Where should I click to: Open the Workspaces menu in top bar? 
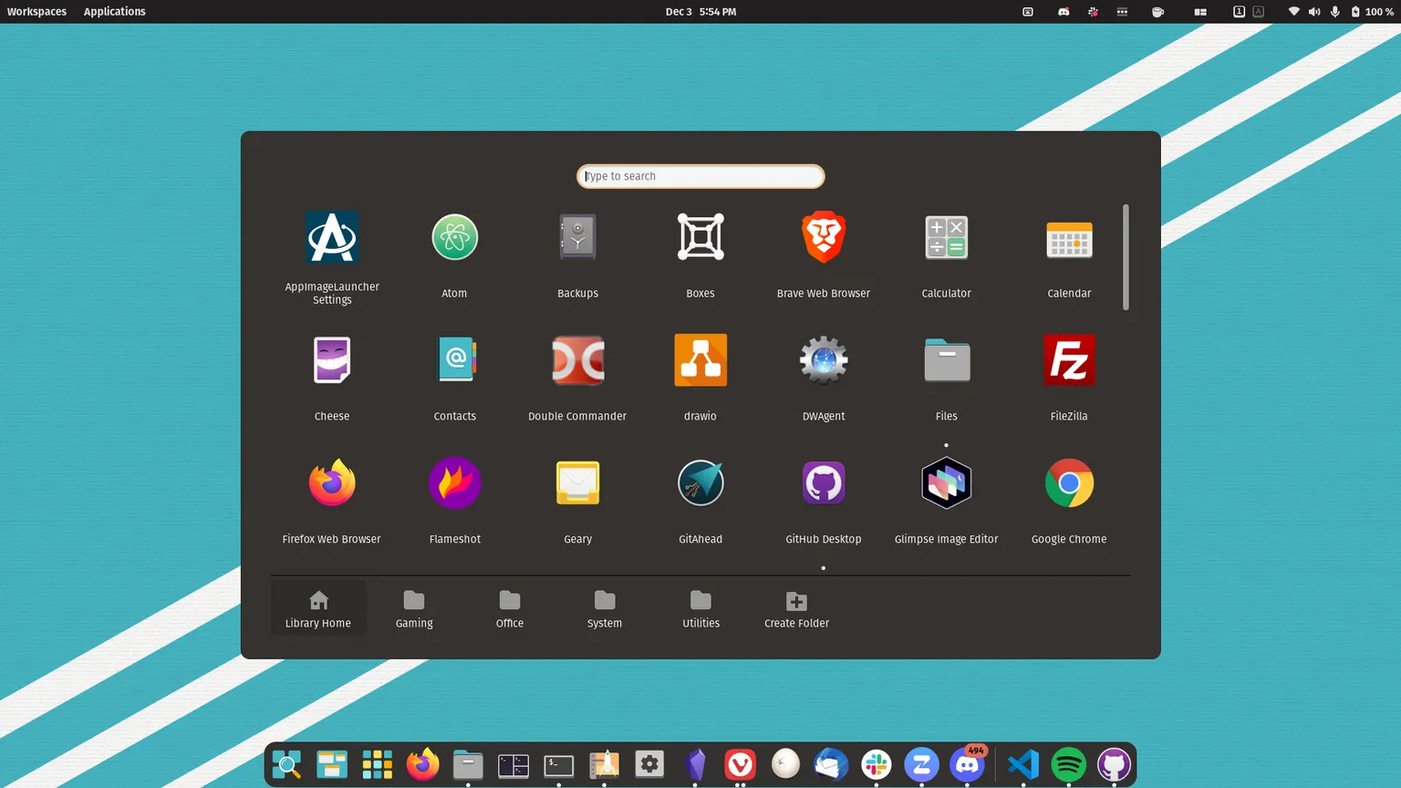click(x=36, y=12)
